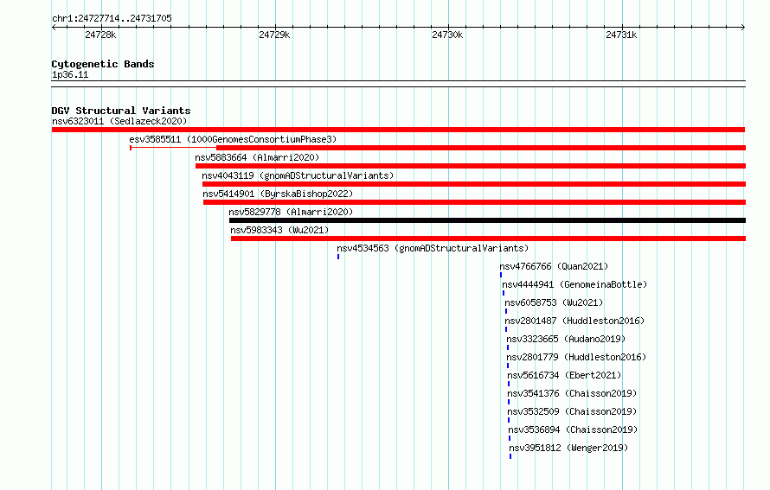This screenshot has height=490, width=770.
Task: Click the red bar under nsv5883664
Action: click(471, 166)
